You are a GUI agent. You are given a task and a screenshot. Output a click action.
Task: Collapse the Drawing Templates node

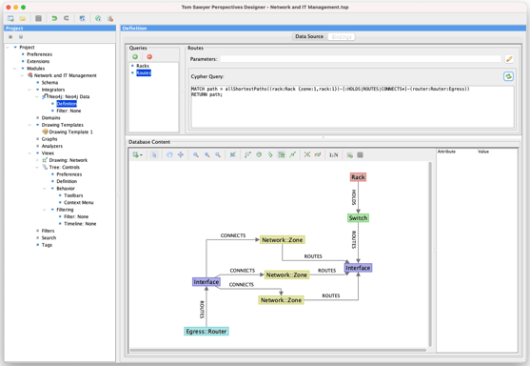coord(29,125)
